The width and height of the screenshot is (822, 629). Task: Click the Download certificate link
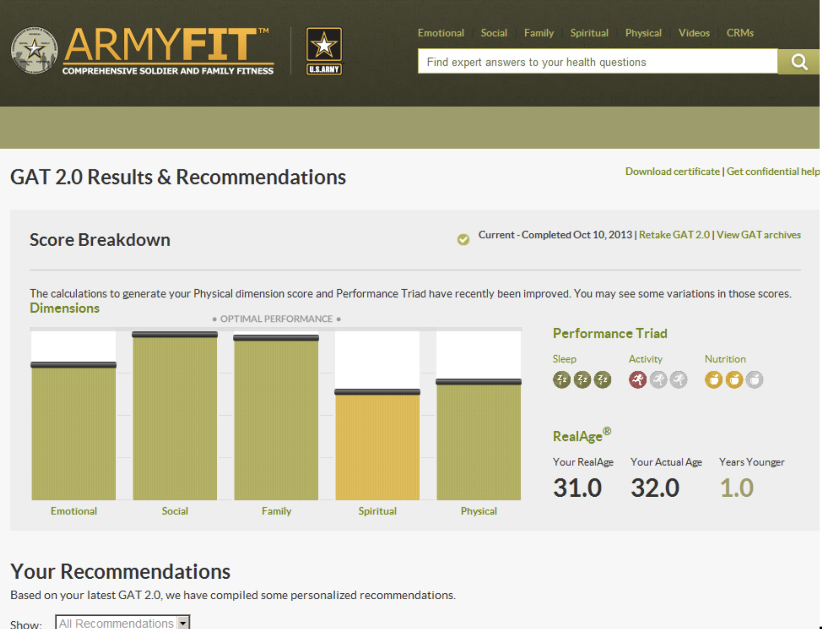(x=672, y=171)
